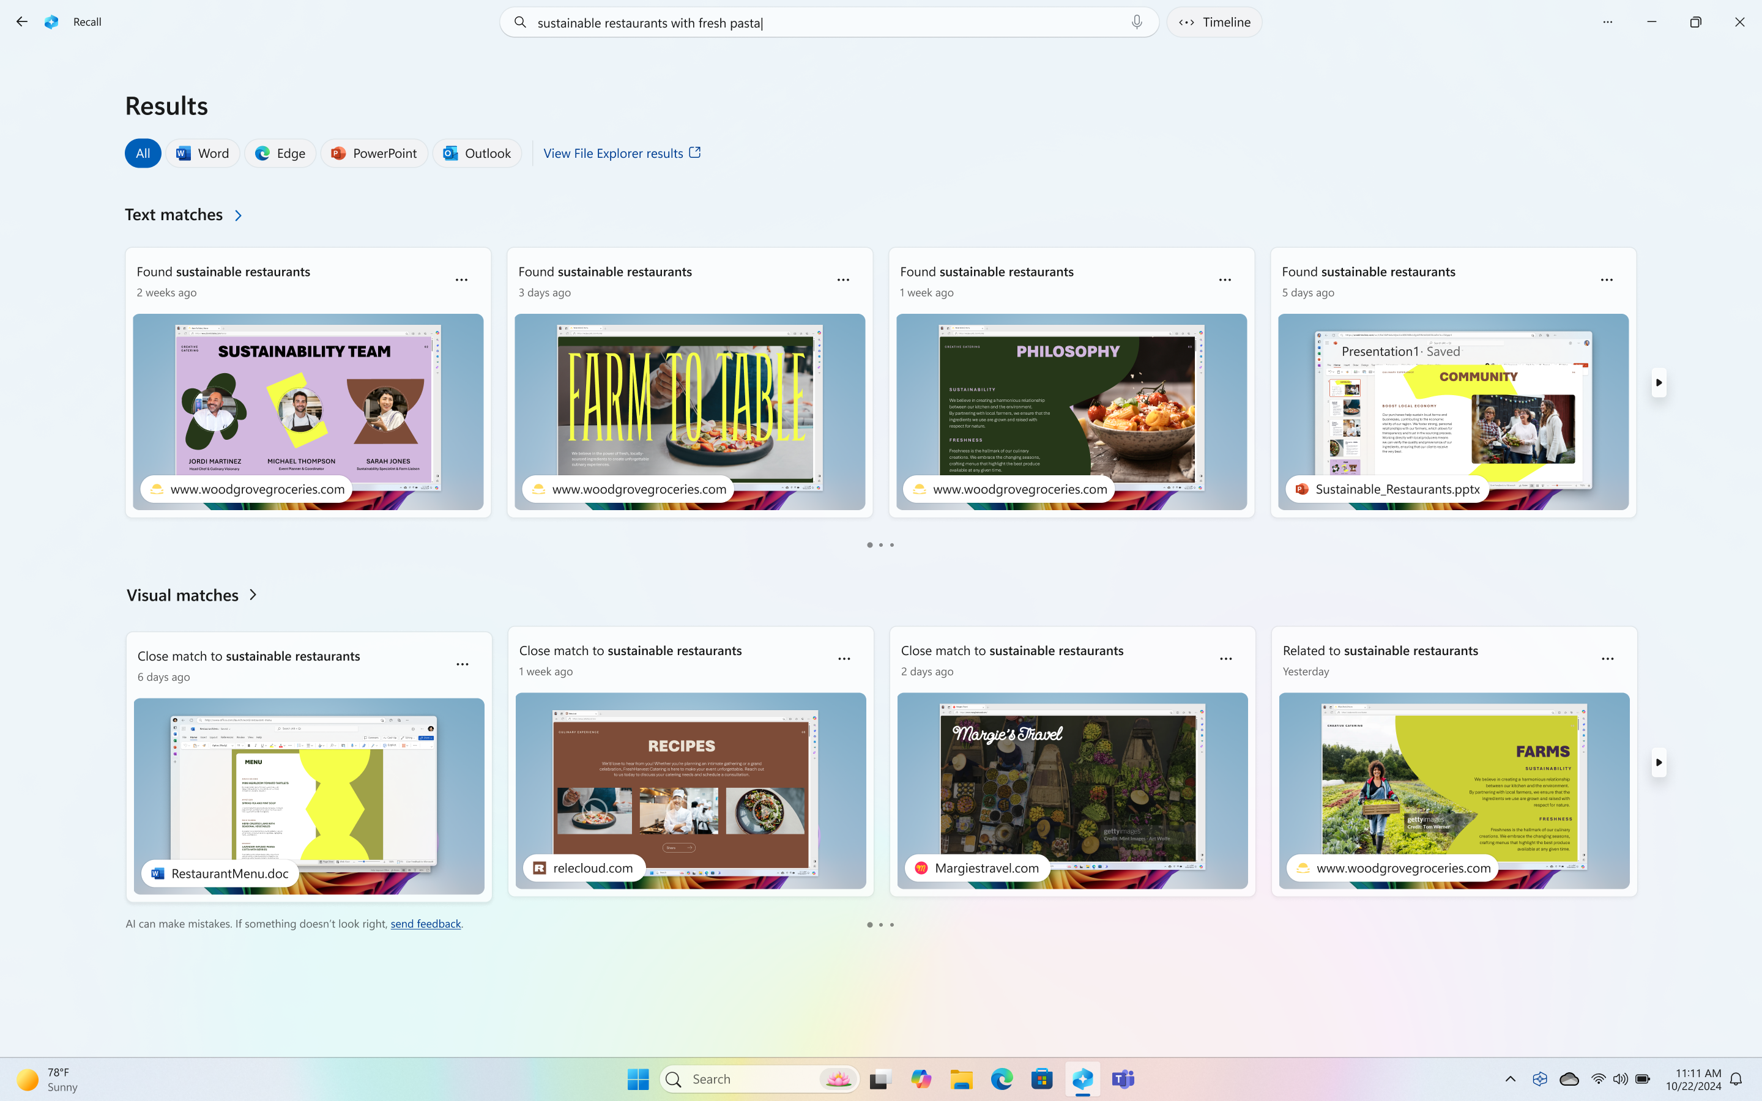This screenshot has height=1101, width=1762.
Task: Click the Edge browser filter icon
Action: click(279, 152)
